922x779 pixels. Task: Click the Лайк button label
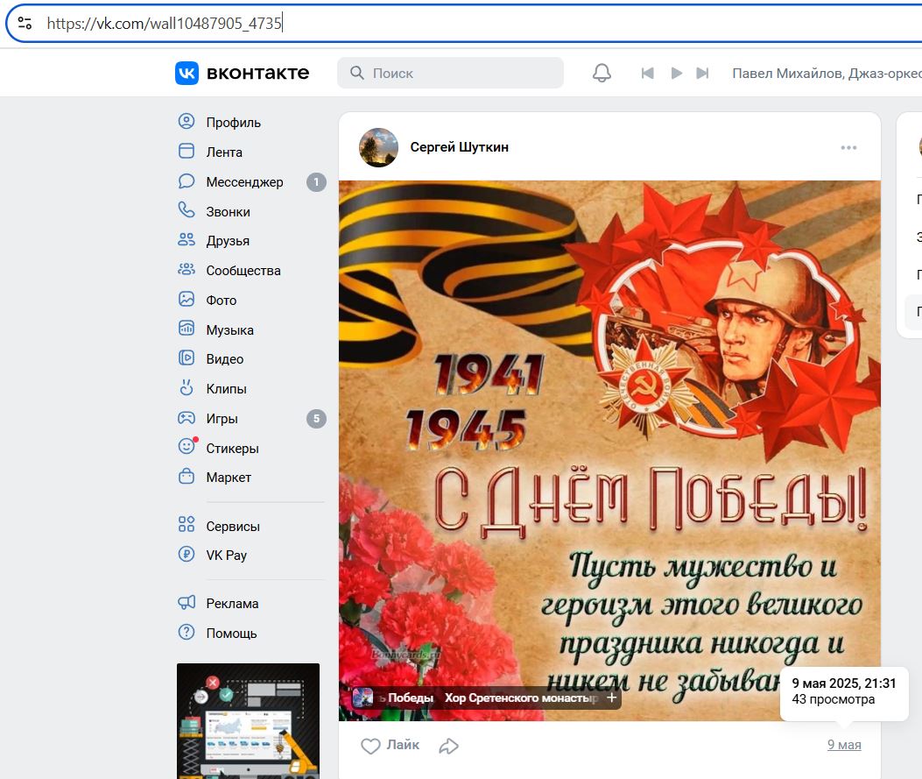pos(403,745)
